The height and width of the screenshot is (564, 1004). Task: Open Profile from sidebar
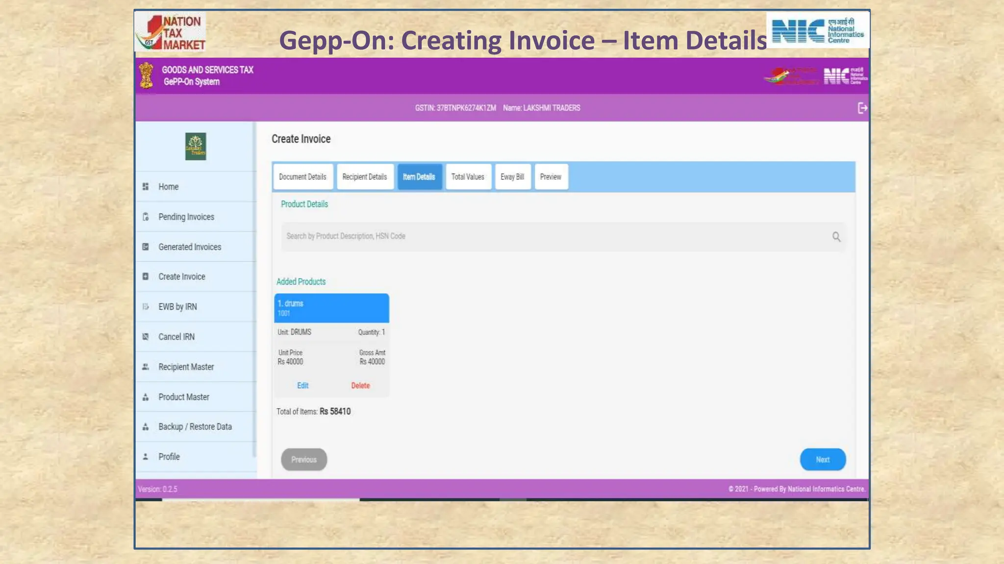(196, 457)
